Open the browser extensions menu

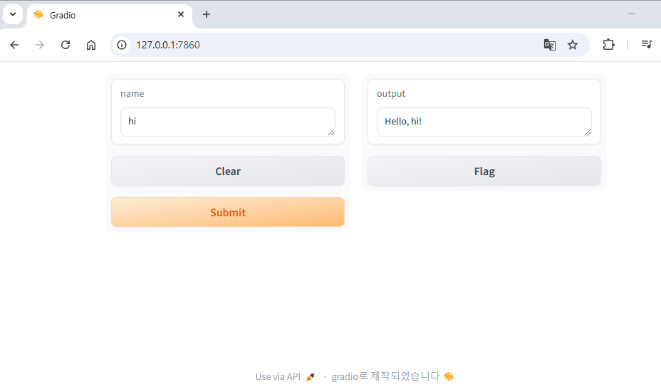[608, 45]
